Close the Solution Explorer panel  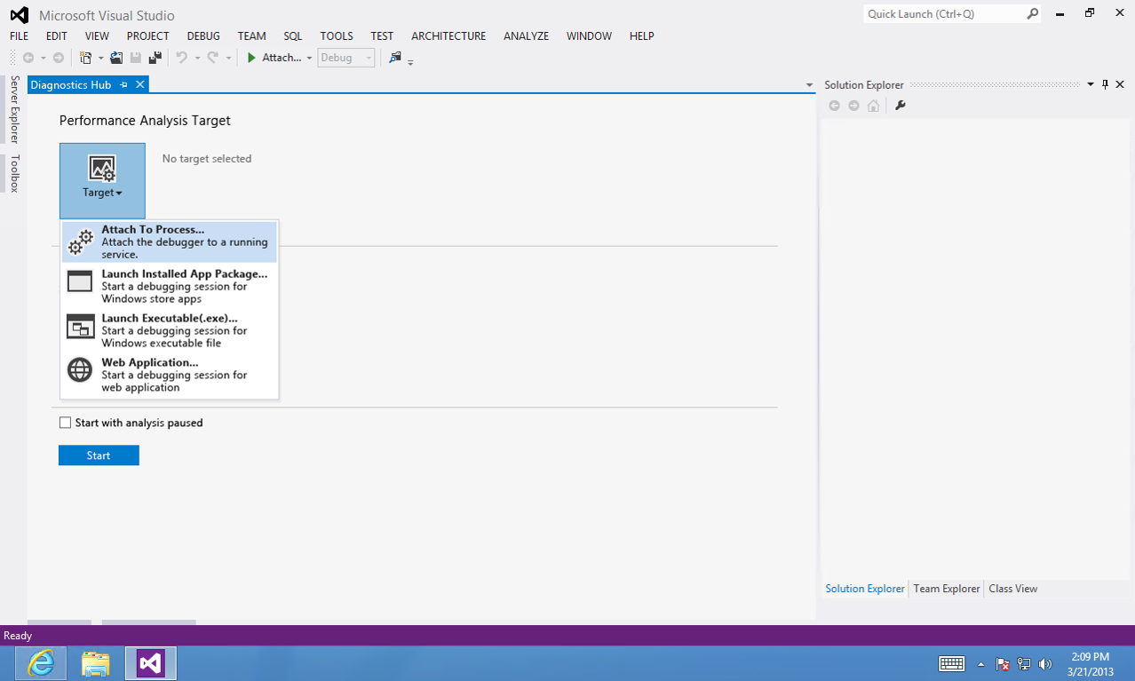click(x=1120, y=84)
